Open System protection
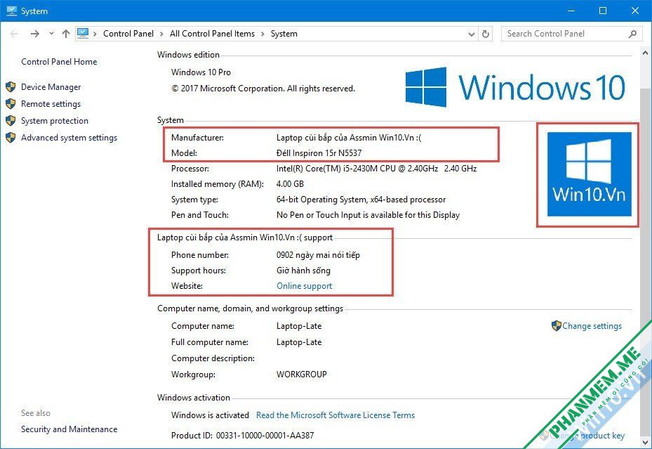 [55, 121]
